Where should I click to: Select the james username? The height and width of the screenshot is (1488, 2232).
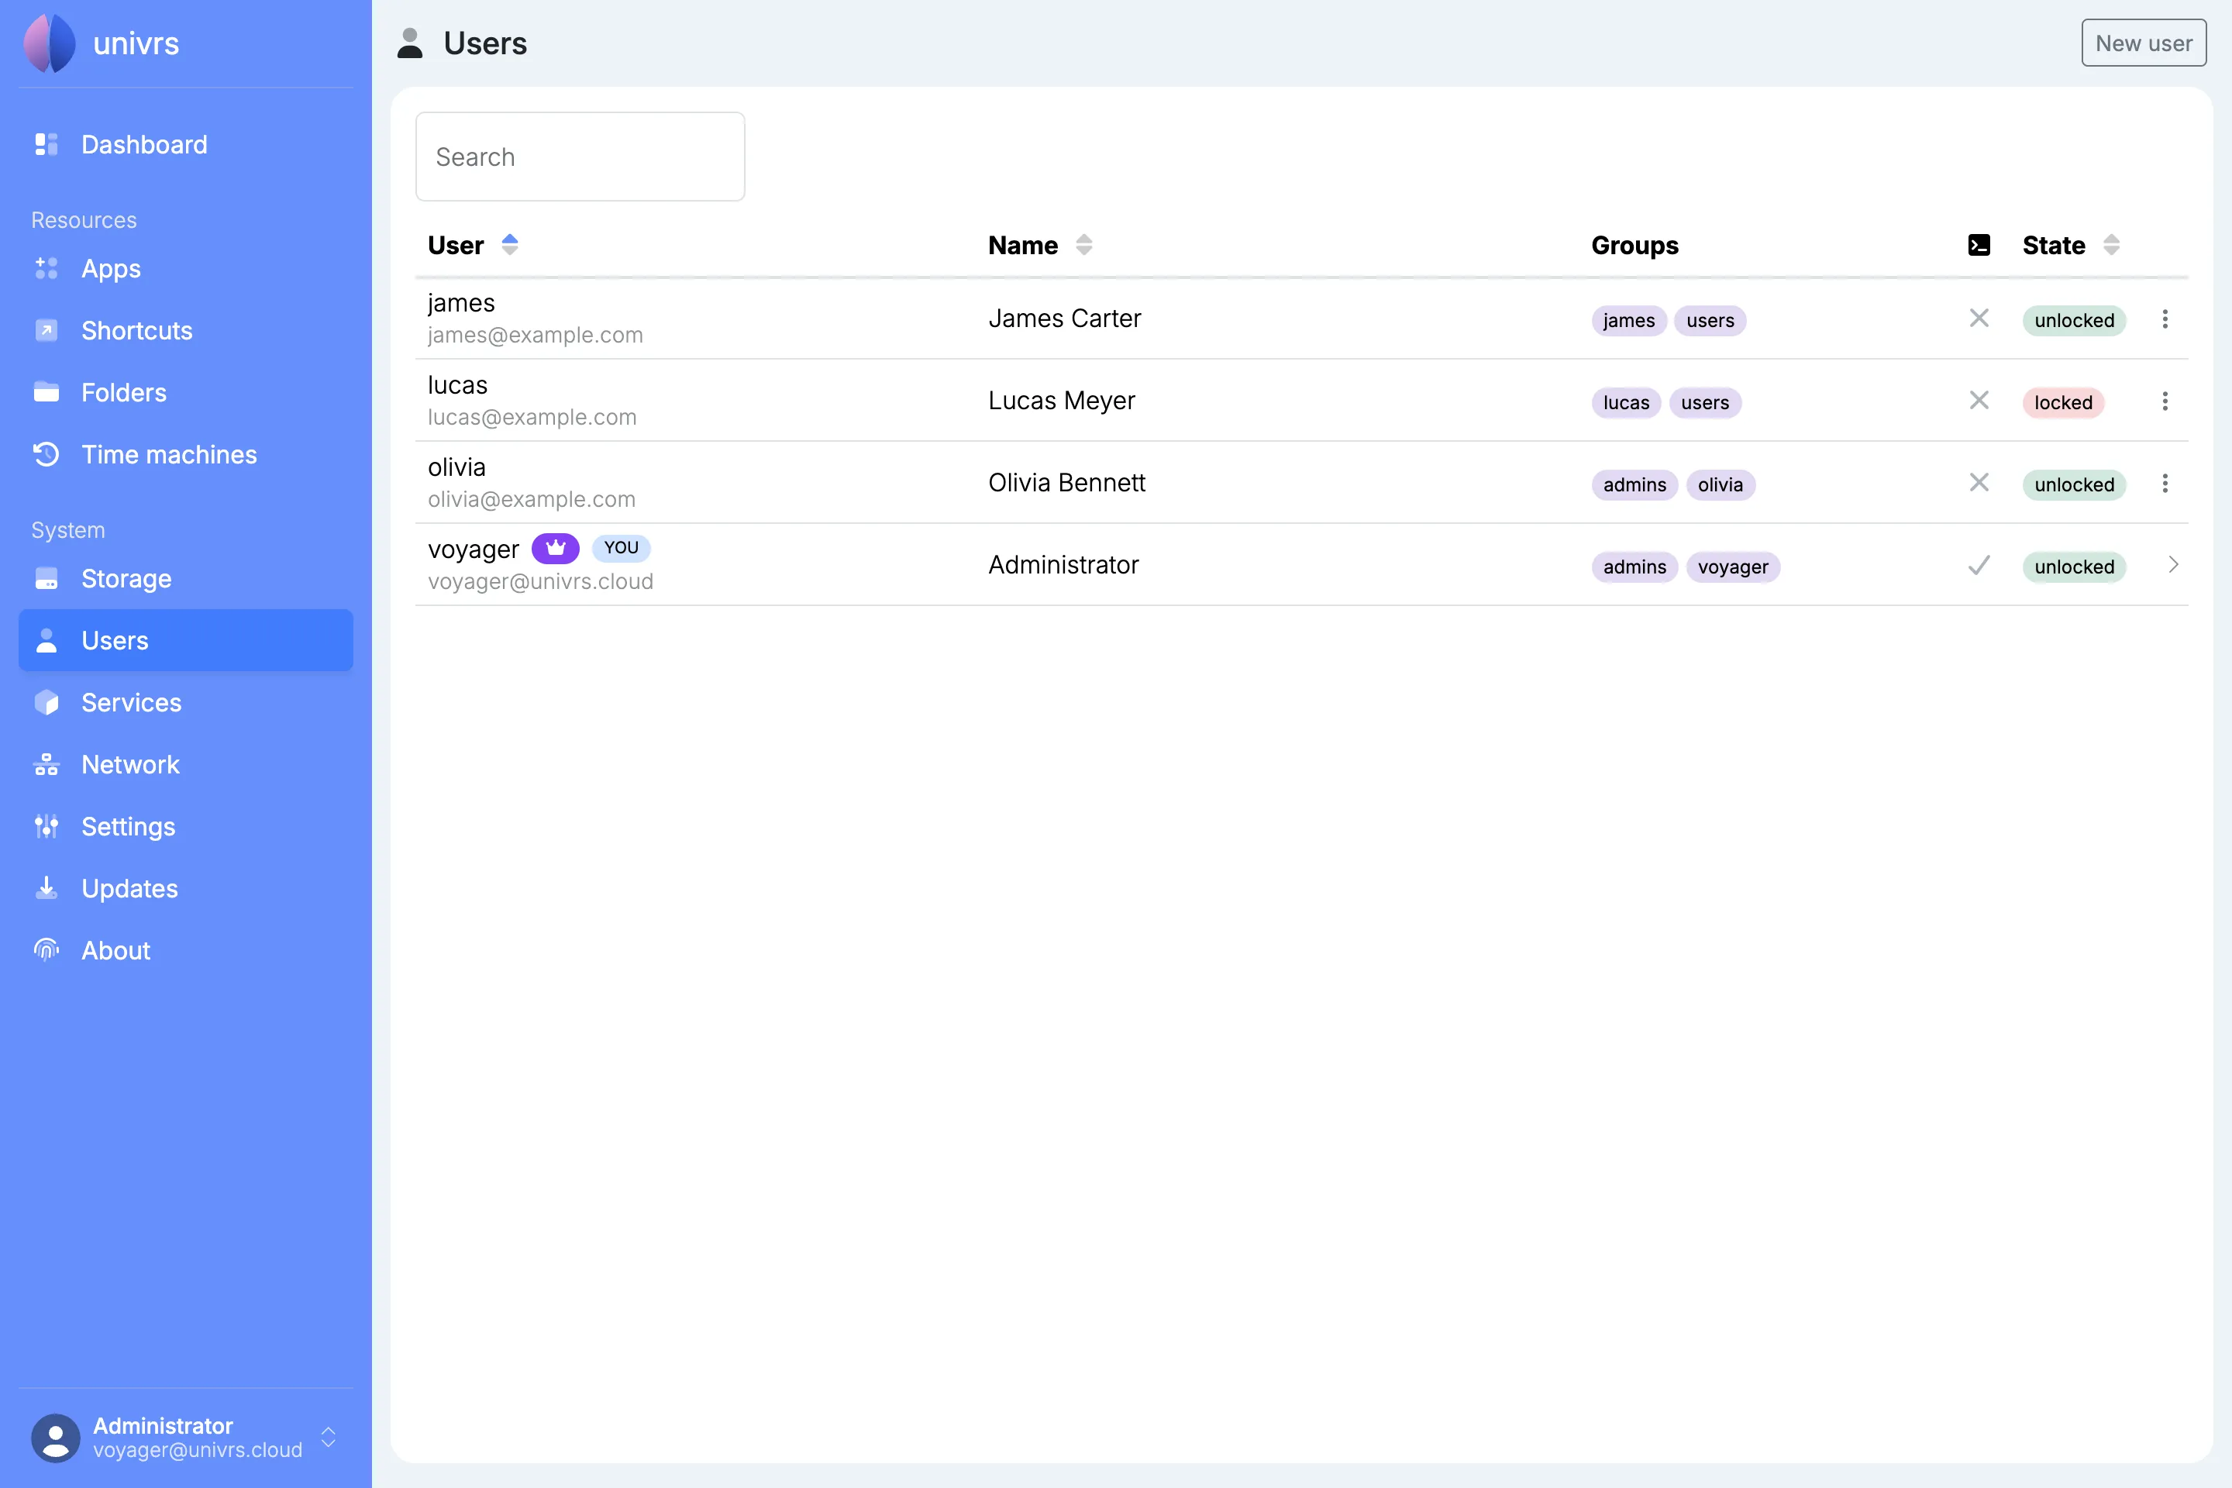(461, 303)
